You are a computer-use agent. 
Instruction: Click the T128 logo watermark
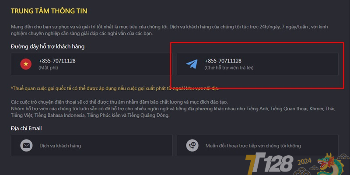click(x=269, y=164)
